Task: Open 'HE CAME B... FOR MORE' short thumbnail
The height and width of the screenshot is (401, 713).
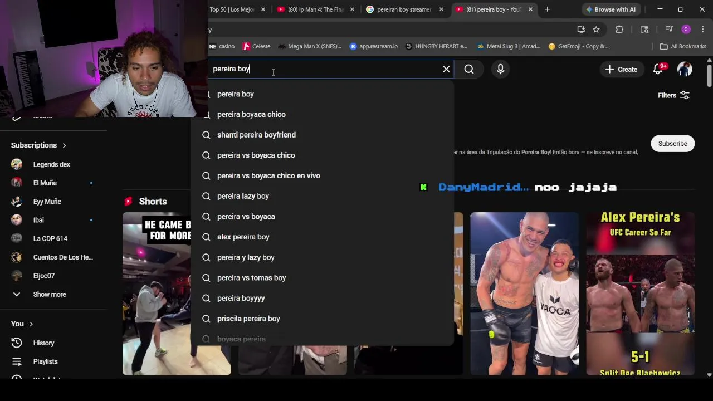Action: coord(177,294)
